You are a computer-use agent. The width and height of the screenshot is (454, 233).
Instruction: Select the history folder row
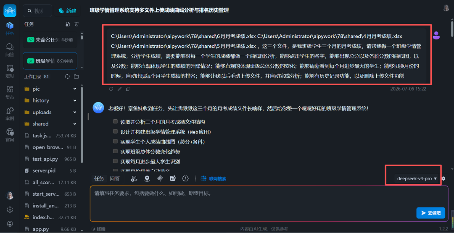[x=51, y=100]
